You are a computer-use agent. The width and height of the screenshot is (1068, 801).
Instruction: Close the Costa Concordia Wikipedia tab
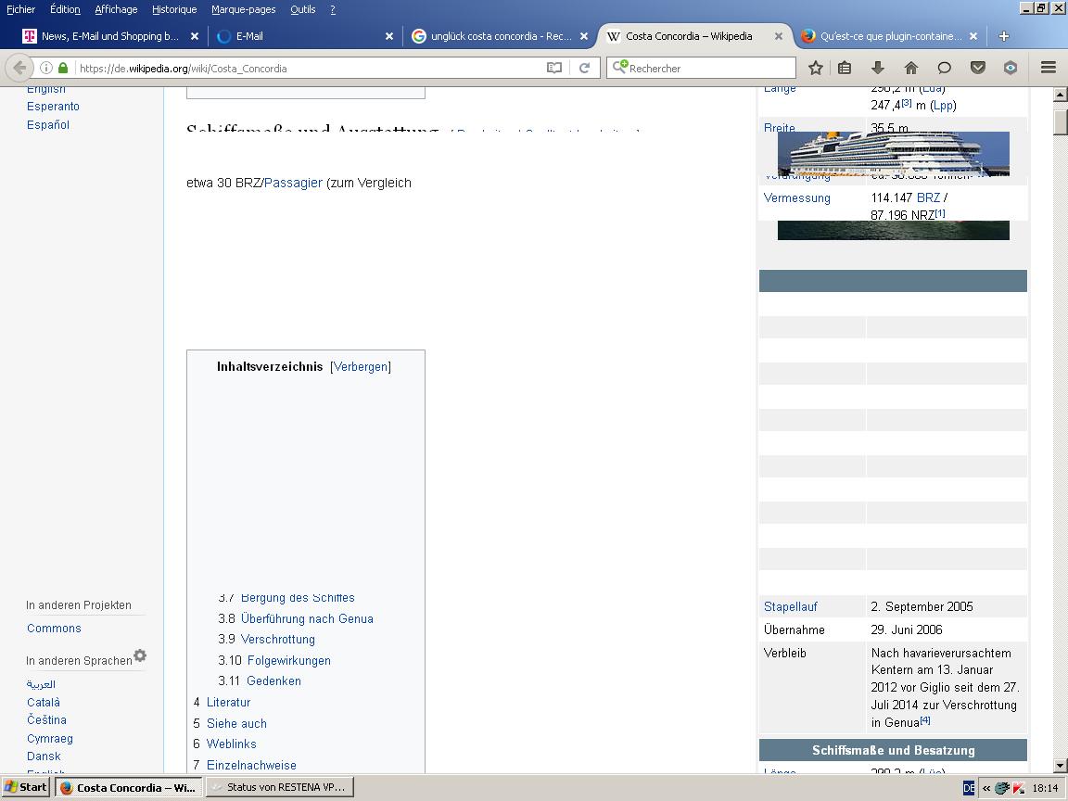779,36
